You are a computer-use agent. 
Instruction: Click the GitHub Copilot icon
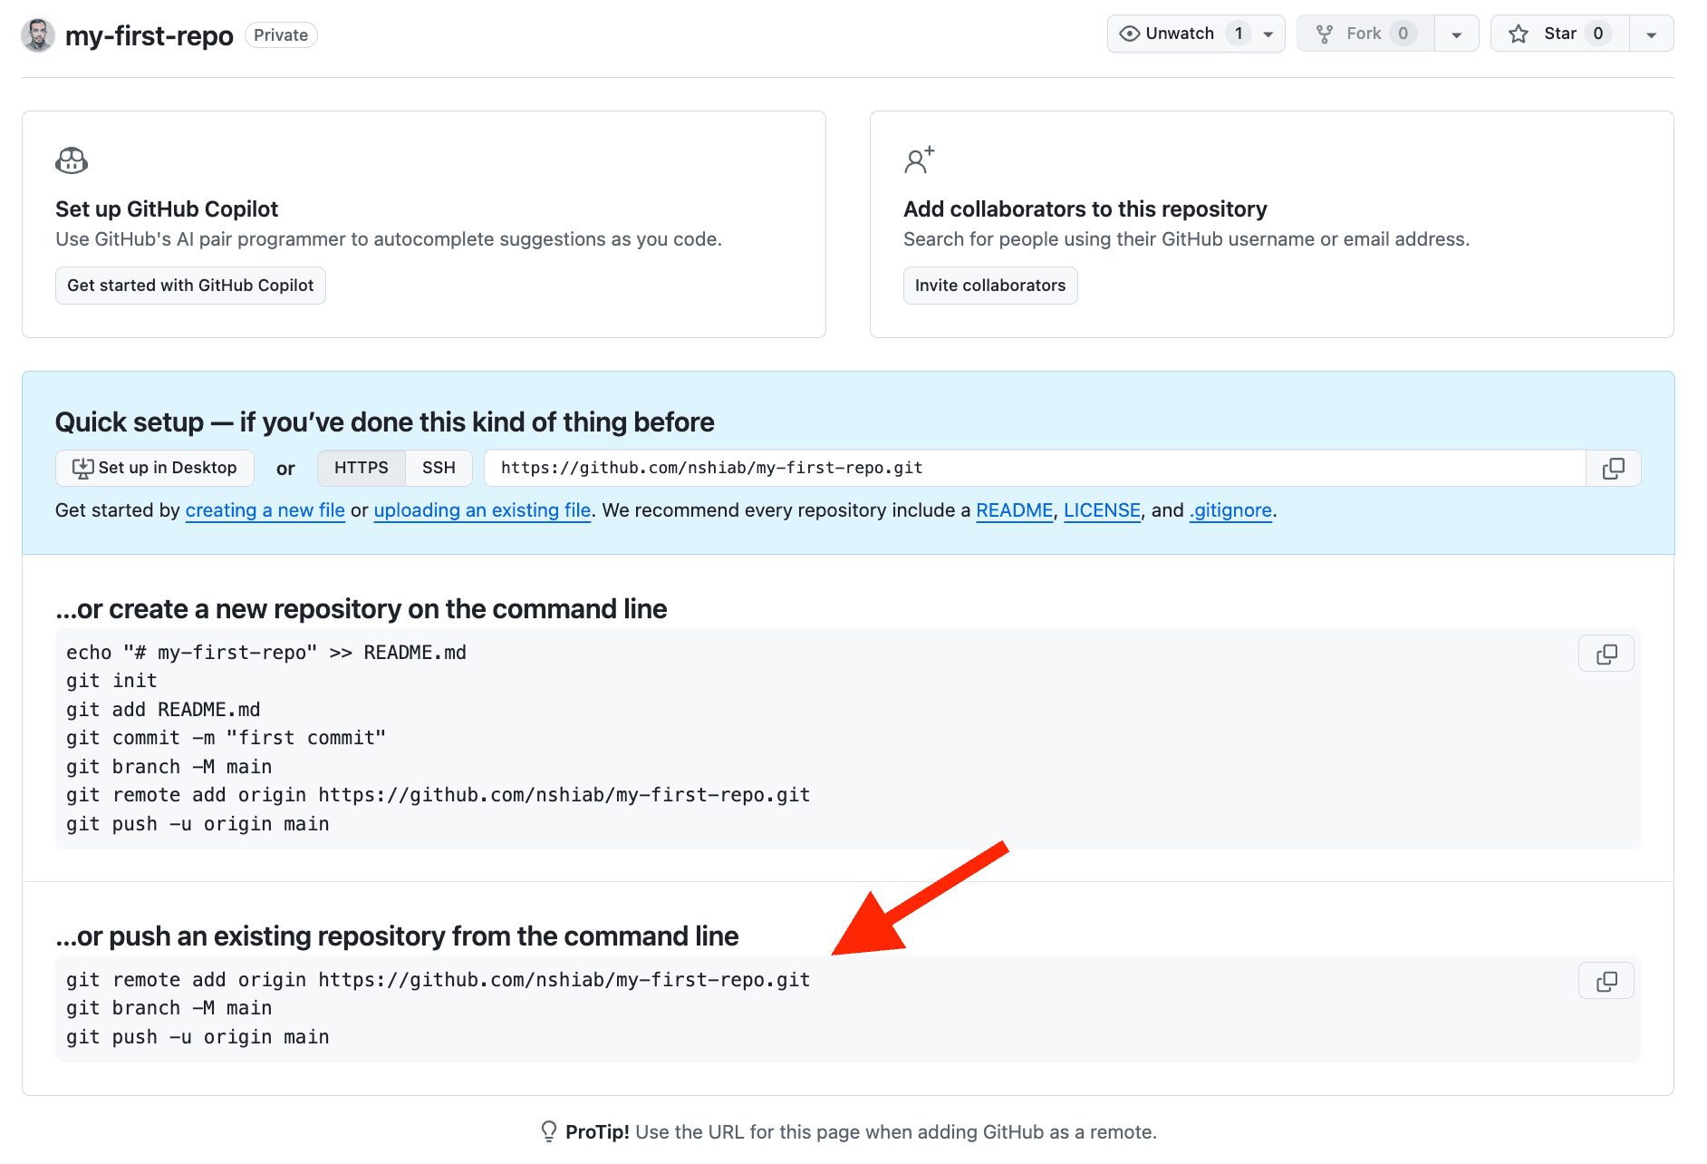tap(71, 160)
